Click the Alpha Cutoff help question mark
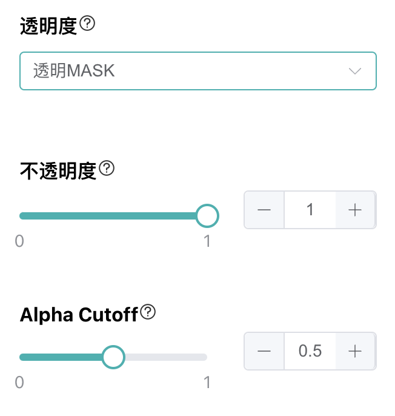 pyautogui.click(x=148, y=312)
